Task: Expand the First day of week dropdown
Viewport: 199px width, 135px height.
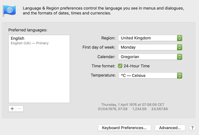Action: [150, 47]
